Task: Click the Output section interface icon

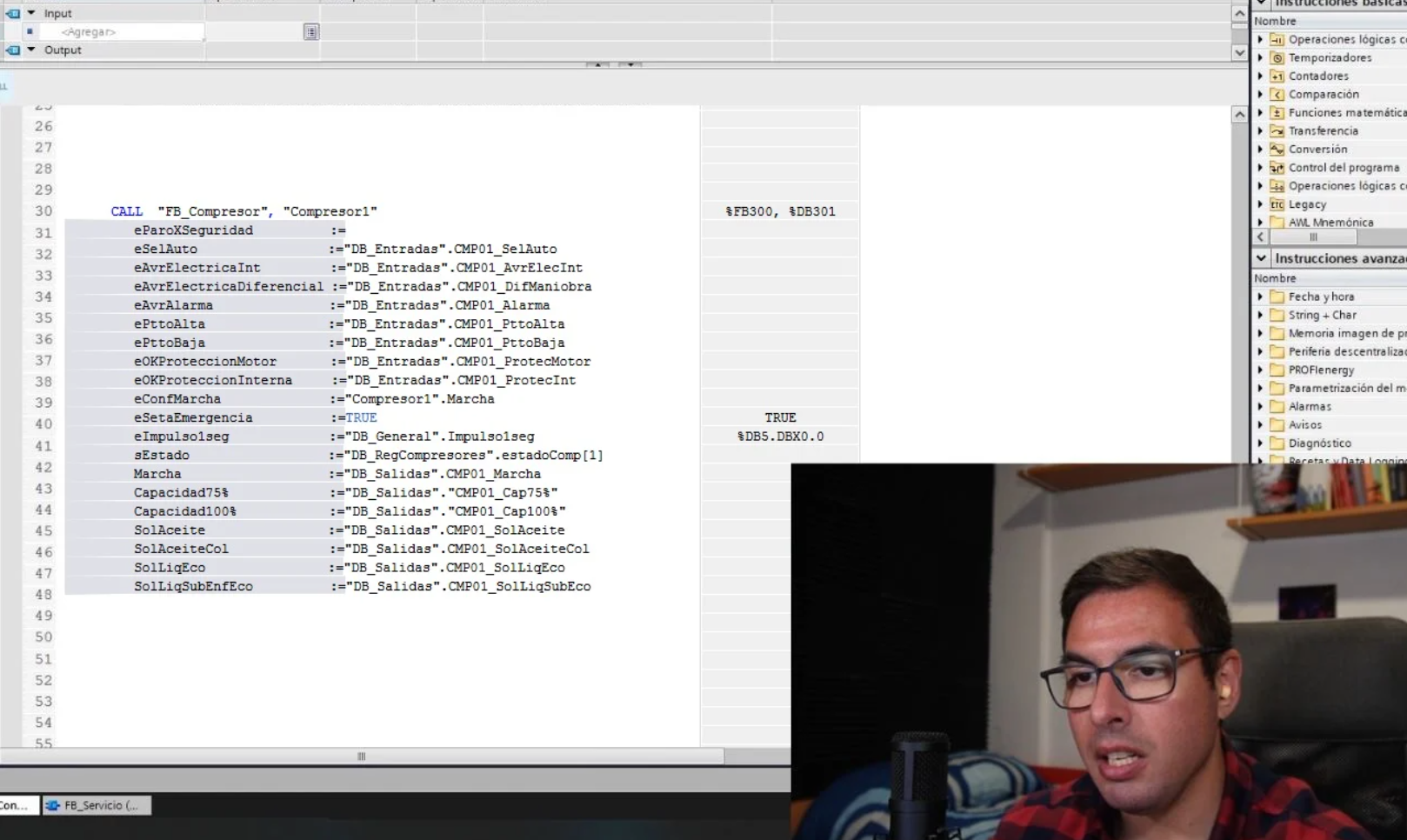Action: [13, 50]
